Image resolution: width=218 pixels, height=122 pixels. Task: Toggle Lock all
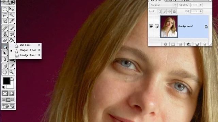point(174,12)
